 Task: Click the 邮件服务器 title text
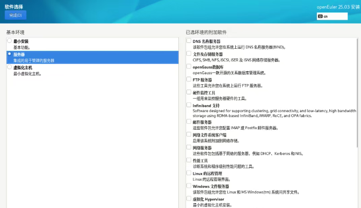pyautogui.click(x=202, y=122)
